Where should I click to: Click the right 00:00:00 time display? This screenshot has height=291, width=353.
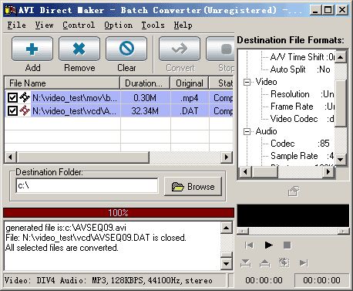[321, 280]
